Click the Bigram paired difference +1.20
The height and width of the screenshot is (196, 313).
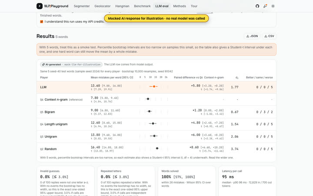coord(197,110)
